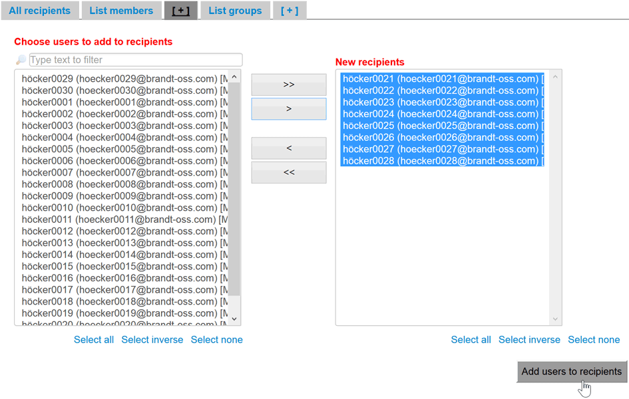Open the '[+]' add tab next to List members
This screenshot has width=629, height=399.
click(x=180, y=11)
